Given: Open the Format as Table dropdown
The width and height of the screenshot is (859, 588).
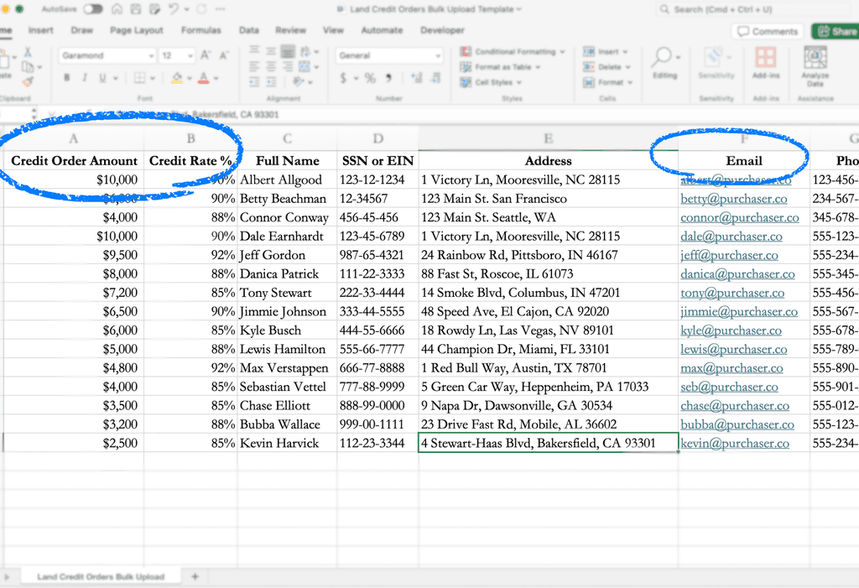Looking at the screenshot, I should 500,67.
